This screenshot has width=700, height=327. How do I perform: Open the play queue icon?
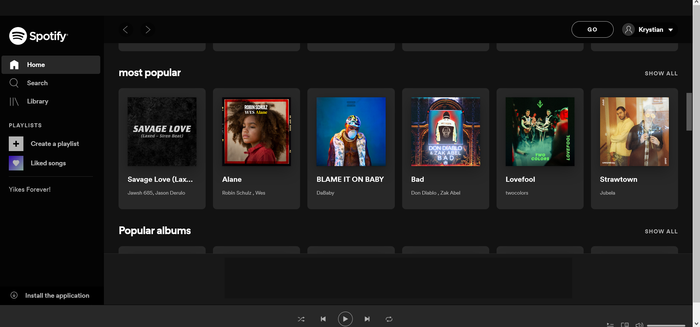[x=610, y=325]
